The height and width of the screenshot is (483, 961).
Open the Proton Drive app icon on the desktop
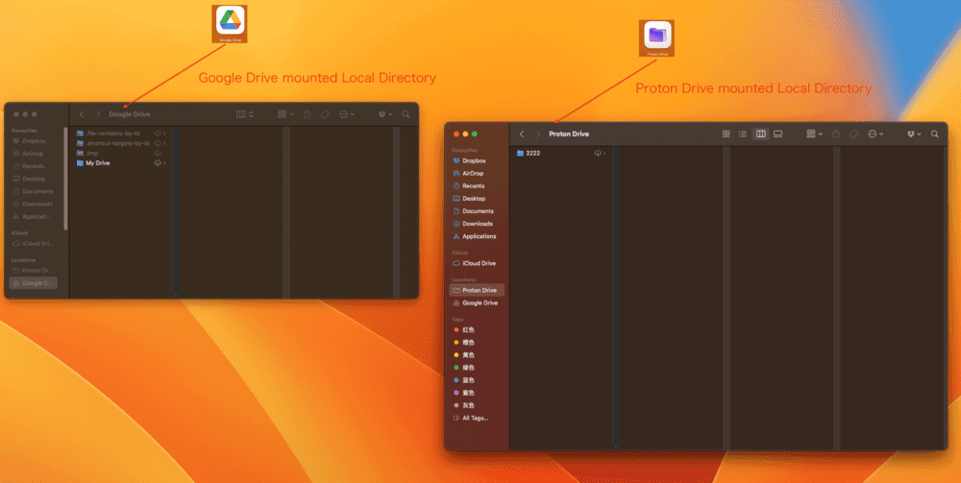point(656,38)
